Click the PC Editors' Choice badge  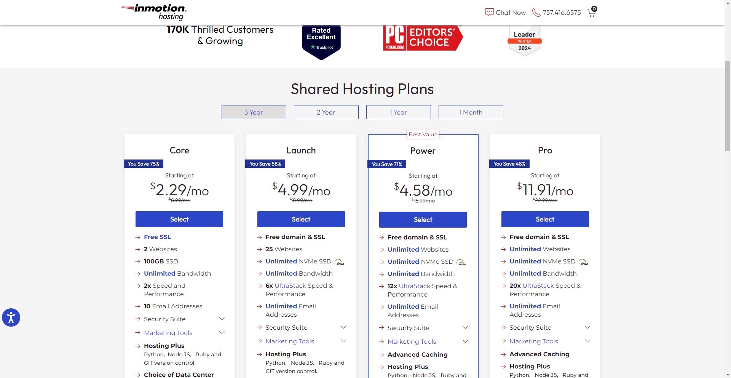tap(423, 38)
